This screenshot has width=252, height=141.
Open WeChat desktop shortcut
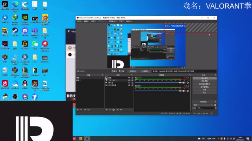tap(35, 45)
